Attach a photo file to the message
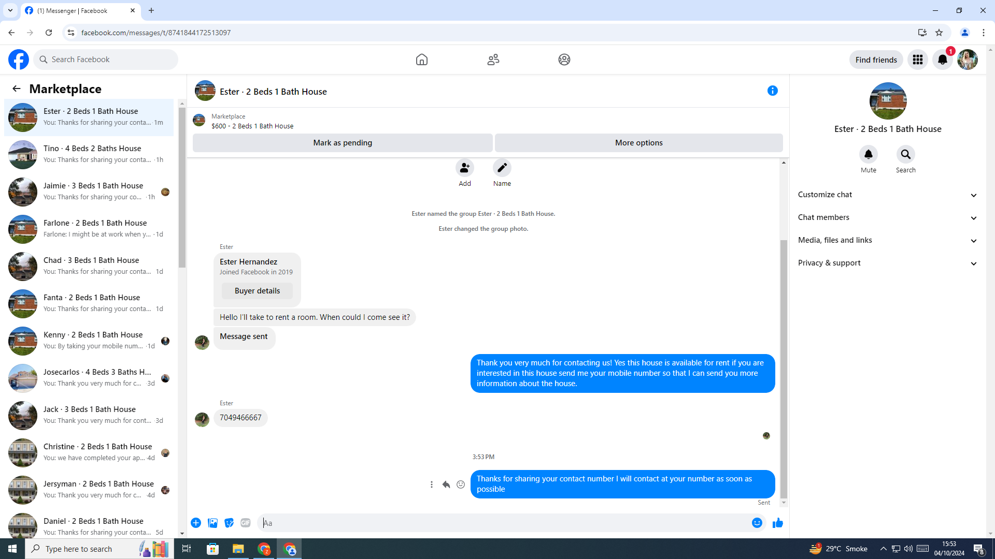 pyautogui.click(x=212, y=523)
